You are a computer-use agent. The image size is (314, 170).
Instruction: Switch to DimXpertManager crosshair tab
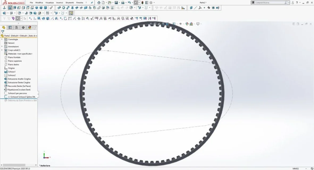[23, 28]
